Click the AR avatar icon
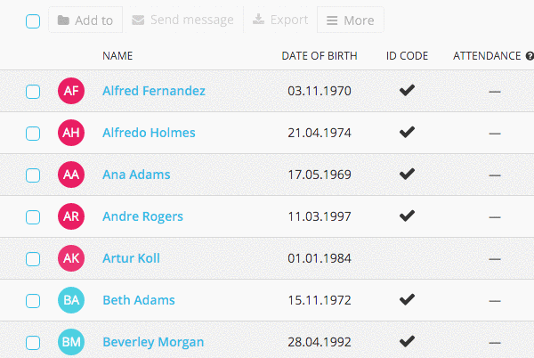 pyautogui.click(x=71, y=216)
